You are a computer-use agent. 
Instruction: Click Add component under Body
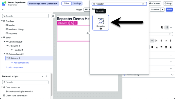click(15, 67)
